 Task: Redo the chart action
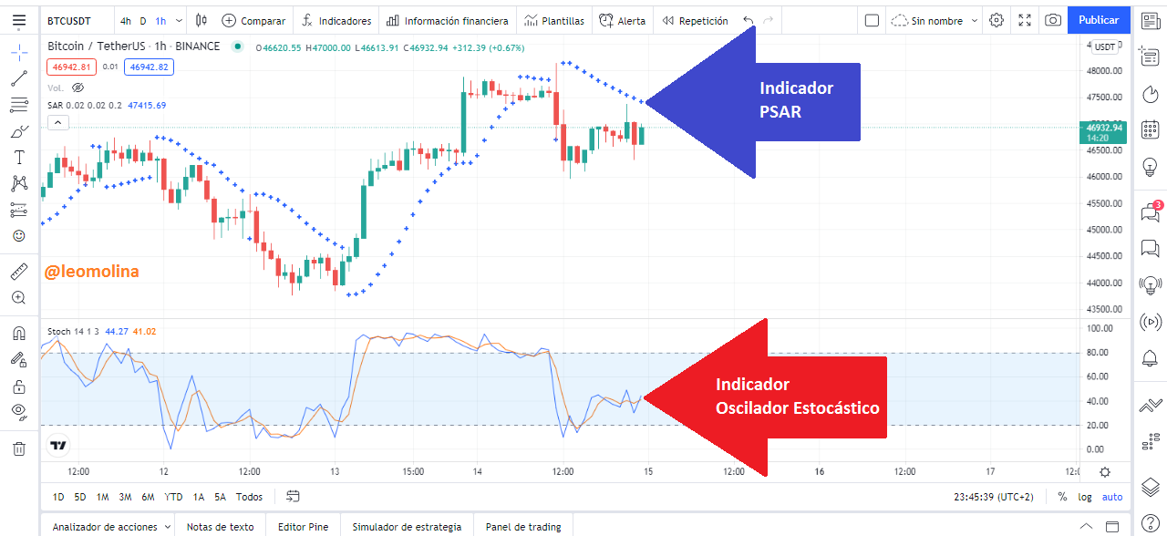tap(769, 20)
